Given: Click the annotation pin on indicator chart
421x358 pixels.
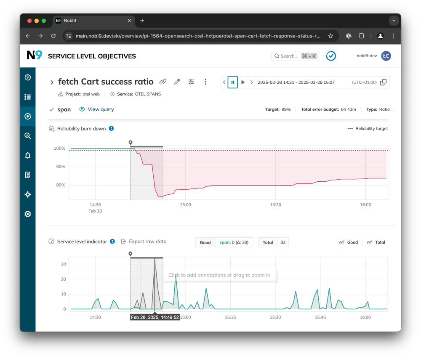Looking at the screenshot, I should [x=131, y=254].
